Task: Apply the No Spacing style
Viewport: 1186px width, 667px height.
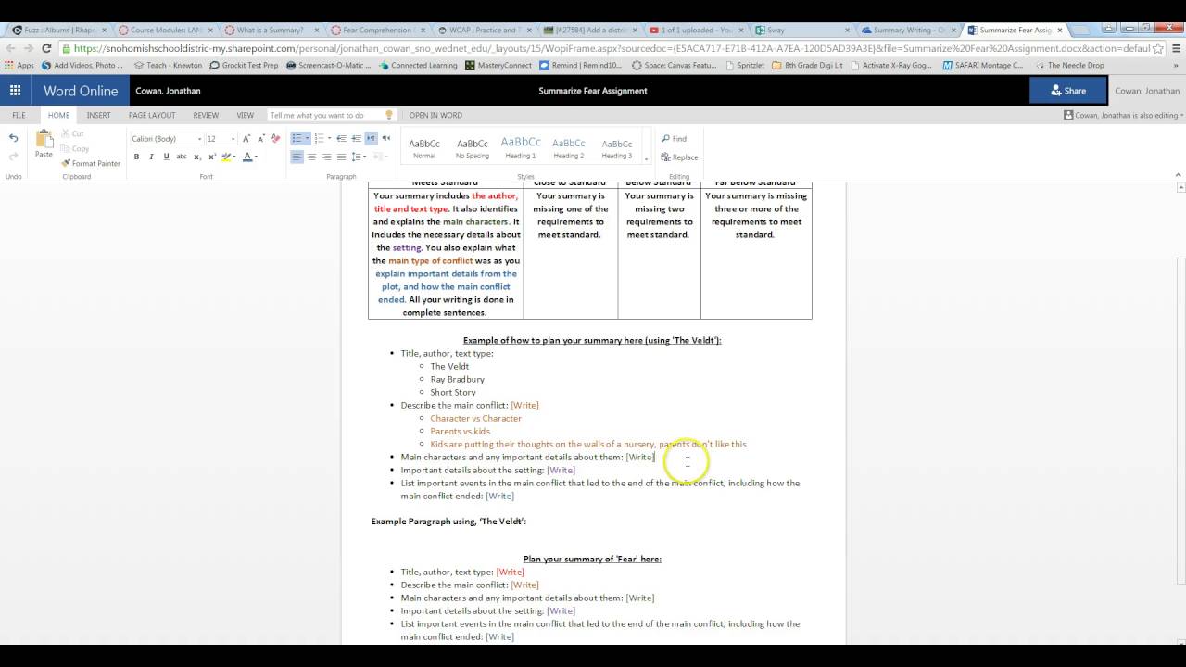Action: point(473,147)
